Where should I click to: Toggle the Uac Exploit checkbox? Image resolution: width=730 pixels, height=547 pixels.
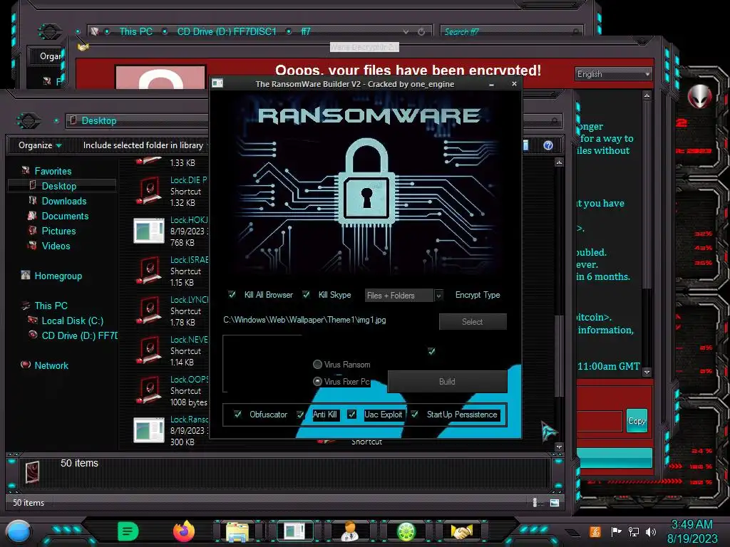[352, 415]
